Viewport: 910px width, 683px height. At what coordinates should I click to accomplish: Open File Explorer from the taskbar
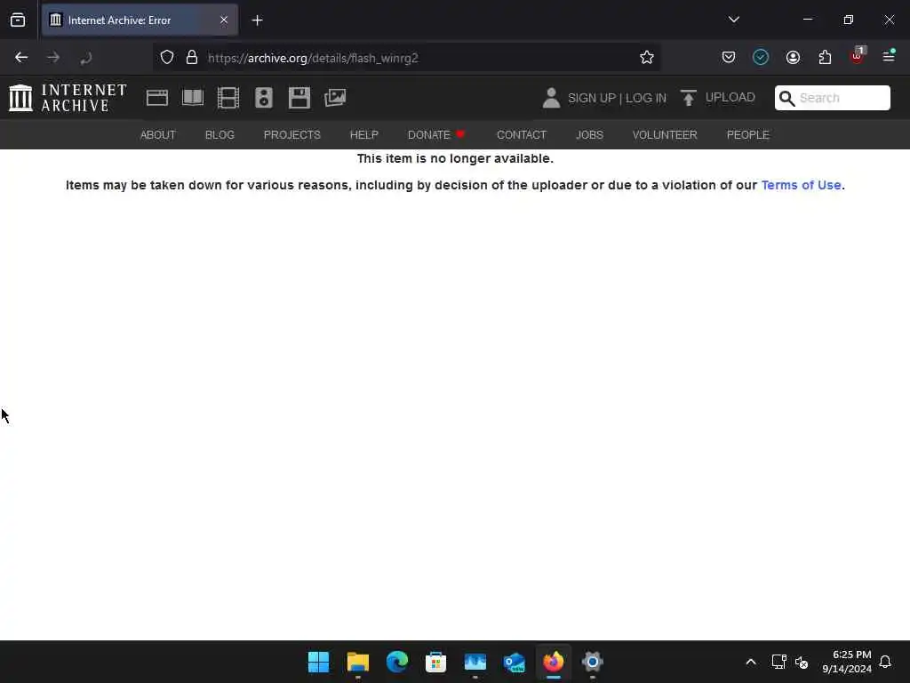pos(357,662)
